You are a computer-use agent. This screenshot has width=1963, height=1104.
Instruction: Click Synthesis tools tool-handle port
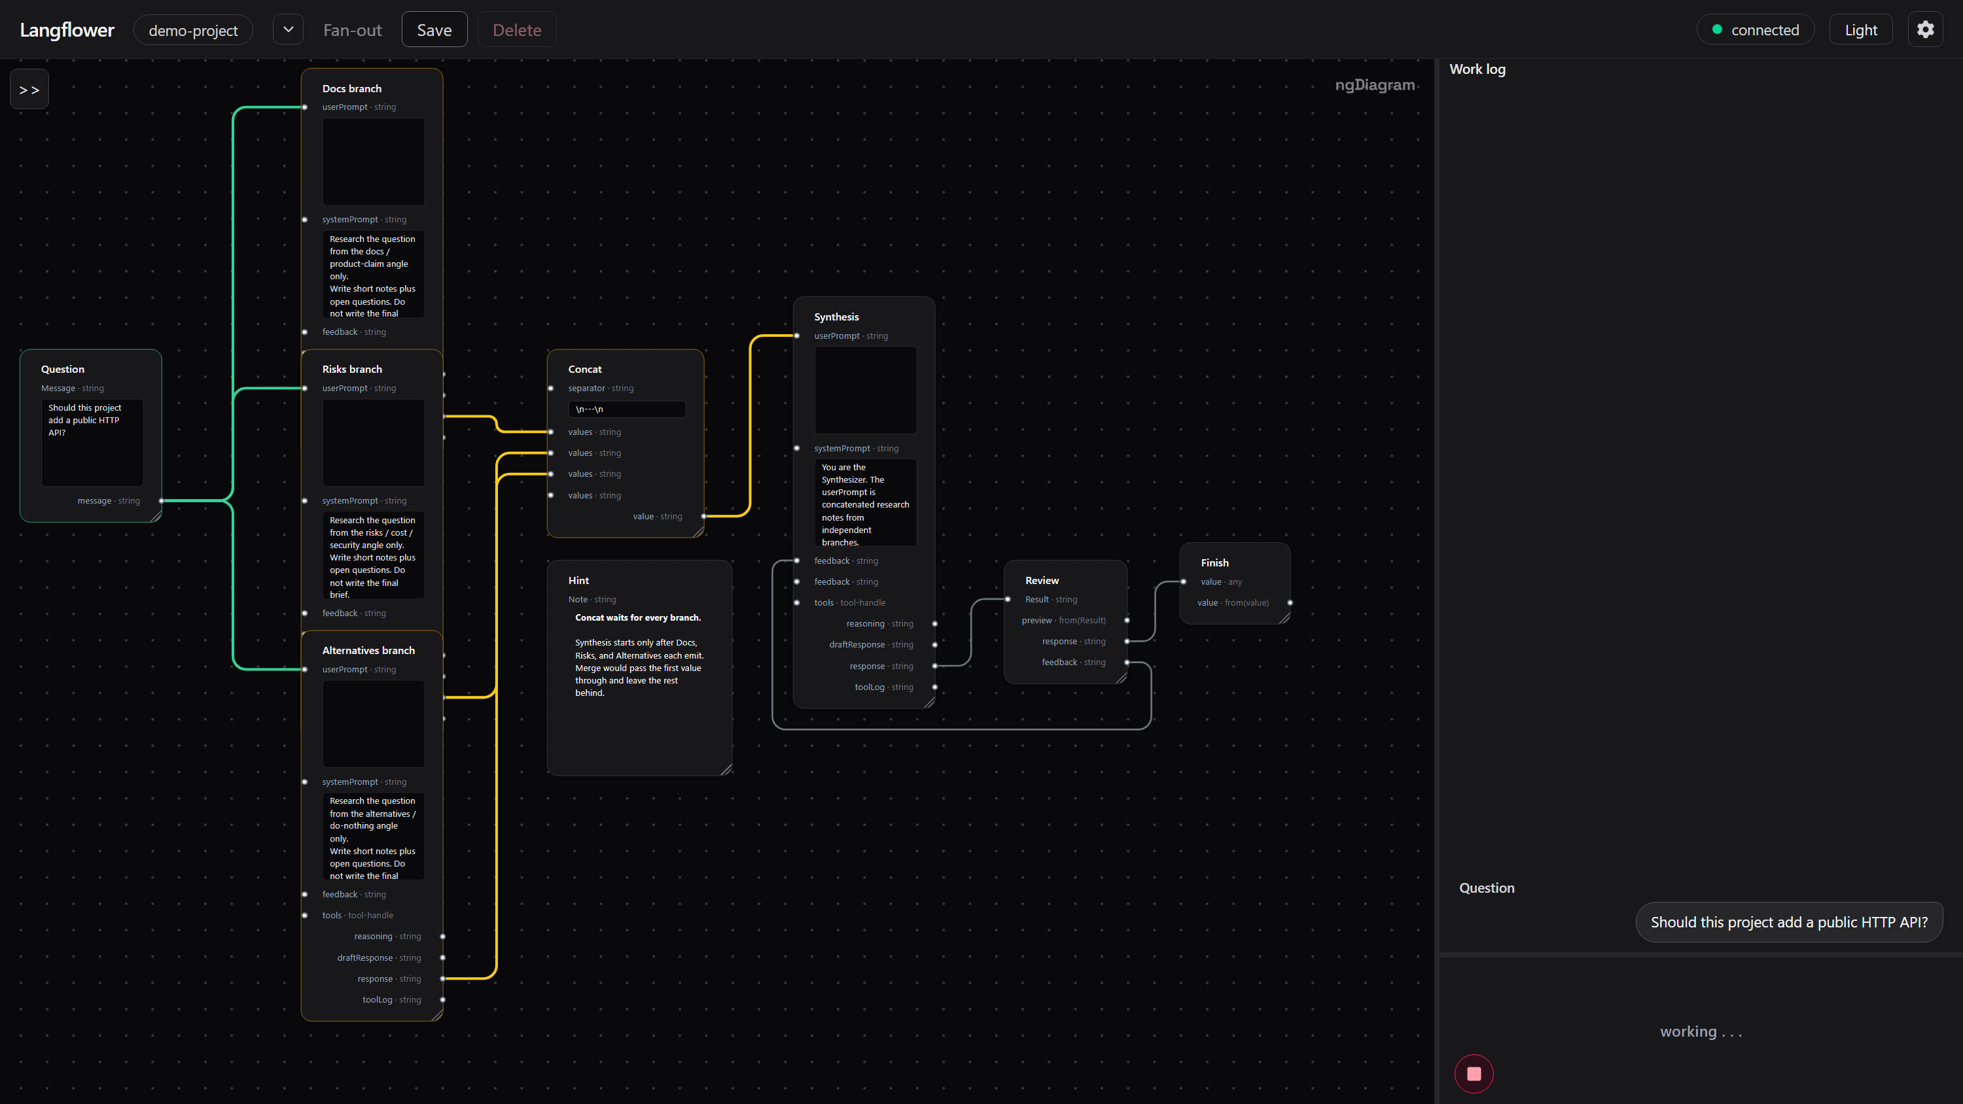tap(797, 602)
